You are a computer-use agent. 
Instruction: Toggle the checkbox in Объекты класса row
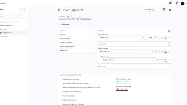(x=160, y=38)
